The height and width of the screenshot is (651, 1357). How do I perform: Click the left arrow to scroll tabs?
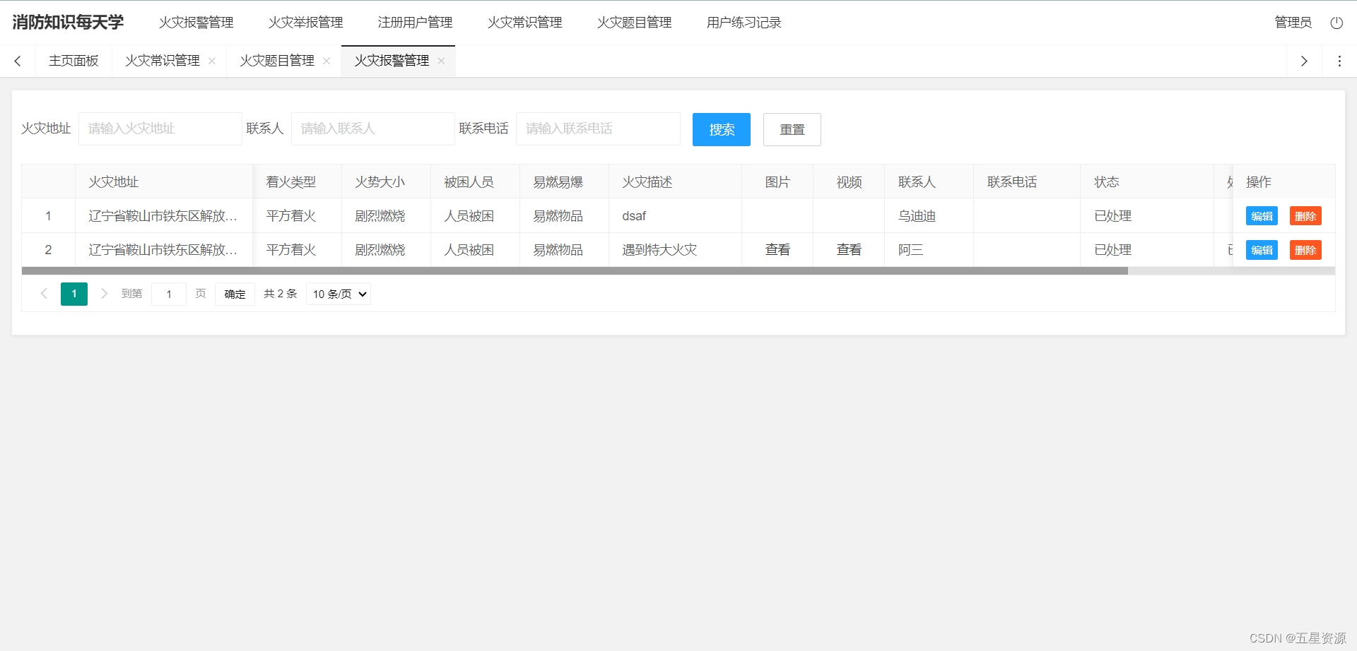click(17, 61)
